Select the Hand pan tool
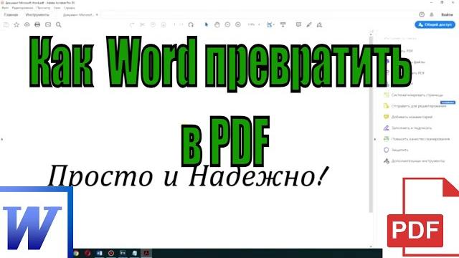The width and height of the screenshot is (459, 258). [x=217, y=25]
